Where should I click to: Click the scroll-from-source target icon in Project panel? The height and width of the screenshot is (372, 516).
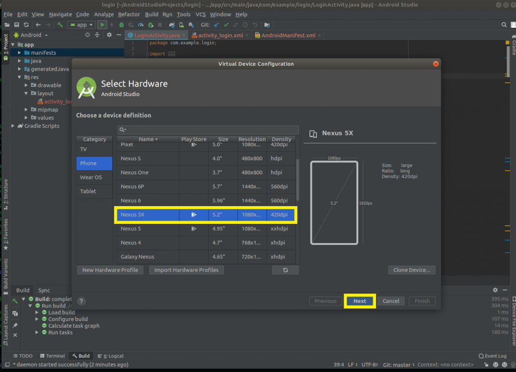point(88,35)
